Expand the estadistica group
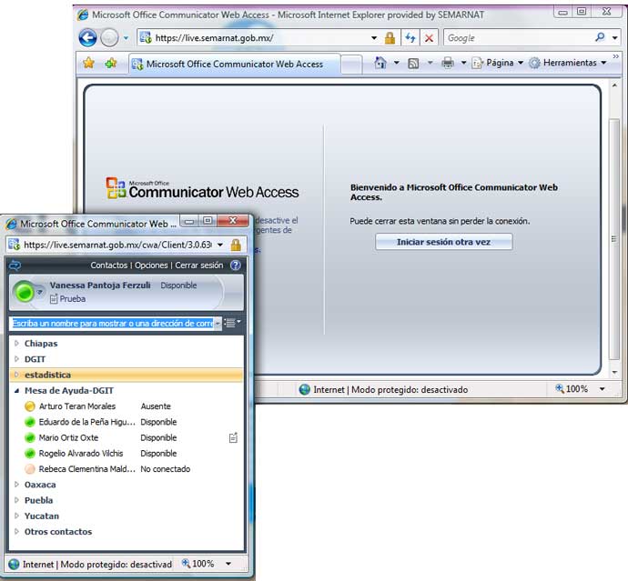The height and width of the screenshot is (581, 628). pos(16,375)
